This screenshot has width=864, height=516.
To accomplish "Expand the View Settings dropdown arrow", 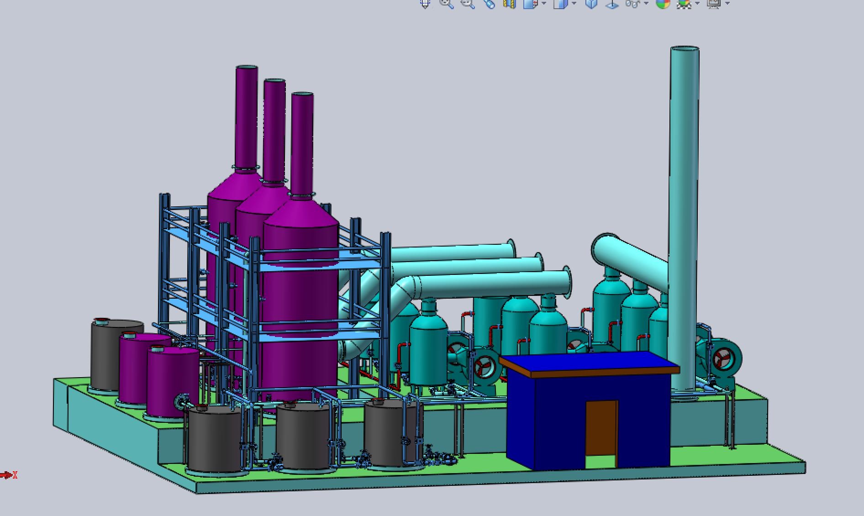I will [x=727, y=4].
